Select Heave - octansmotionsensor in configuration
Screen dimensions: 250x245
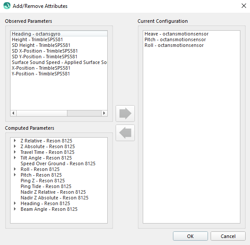point(191,34)
